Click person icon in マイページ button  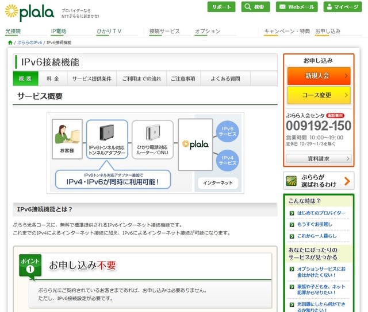pos(329,7)
